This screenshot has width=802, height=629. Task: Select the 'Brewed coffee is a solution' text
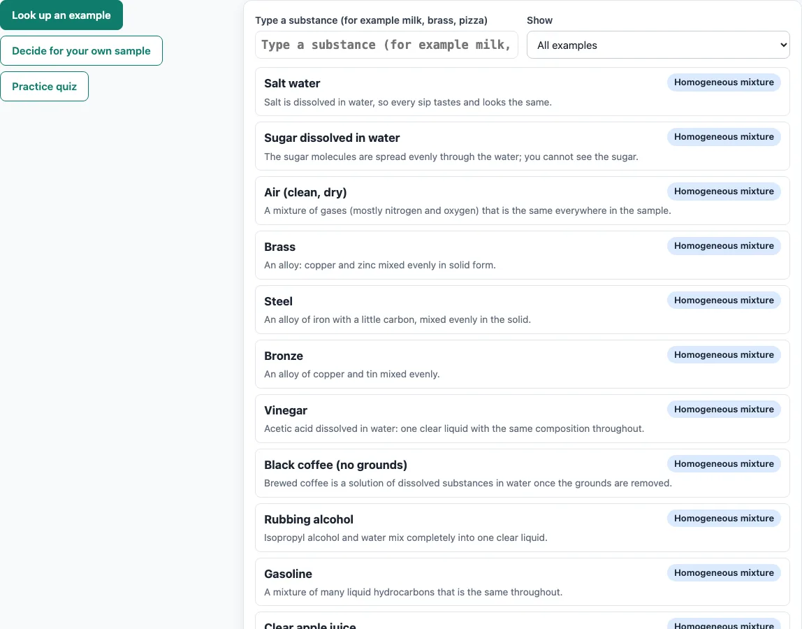tap(468, 483)
